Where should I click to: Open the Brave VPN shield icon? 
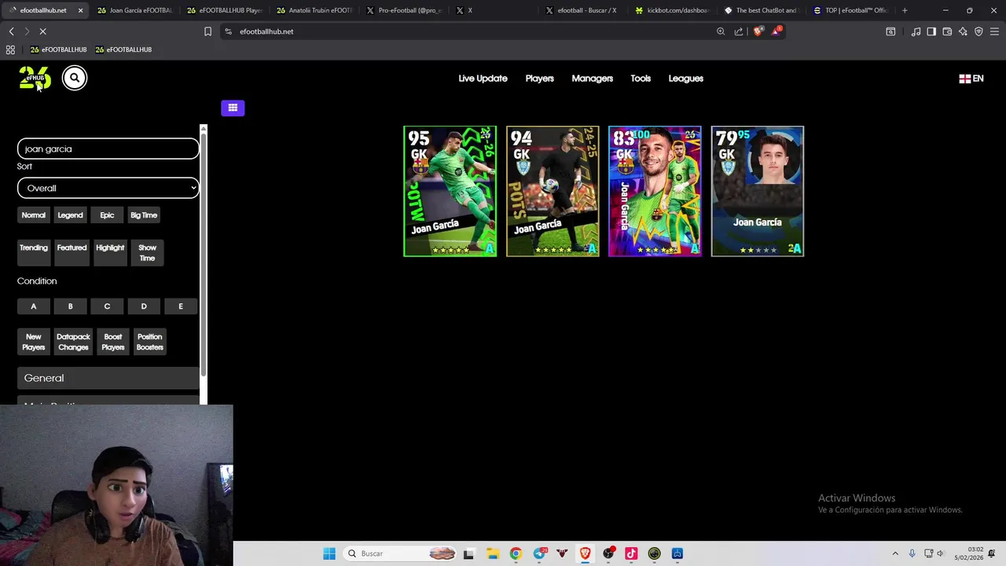pos(978,31)
